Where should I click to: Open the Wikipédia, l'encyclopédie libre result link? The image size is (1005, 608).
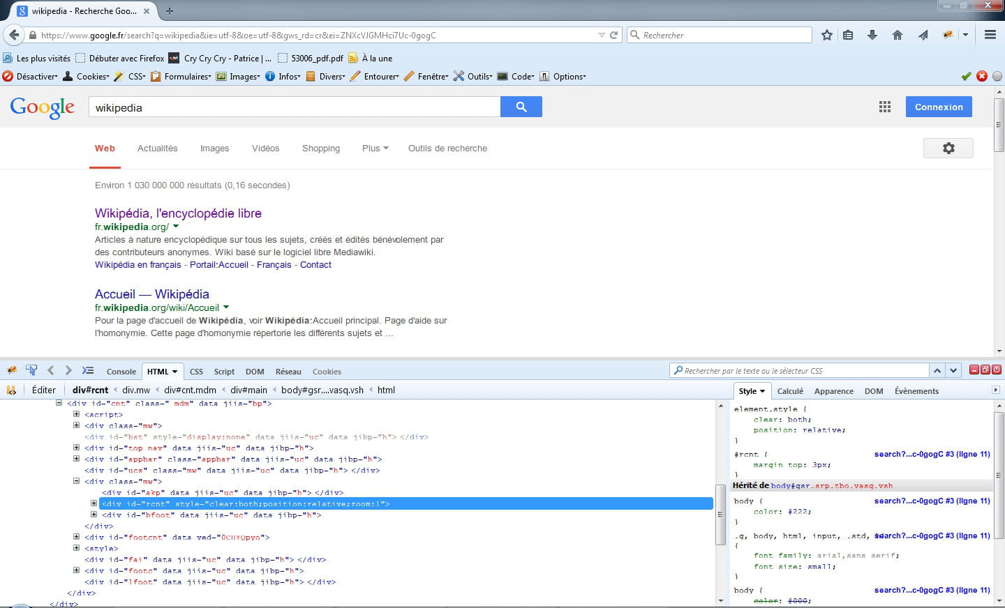[x=178, y=213]
